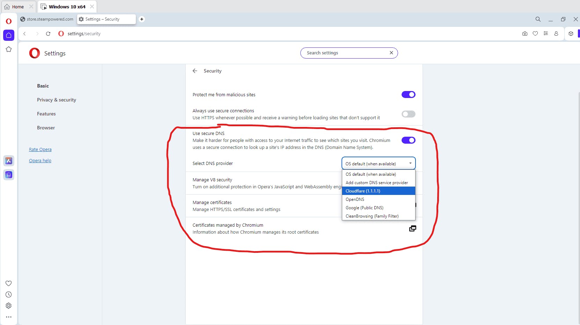The height and width of the screenshot is (325, 580).
Task: Open Certificates managed by Chromium external link icon
Action: [412, 228]
